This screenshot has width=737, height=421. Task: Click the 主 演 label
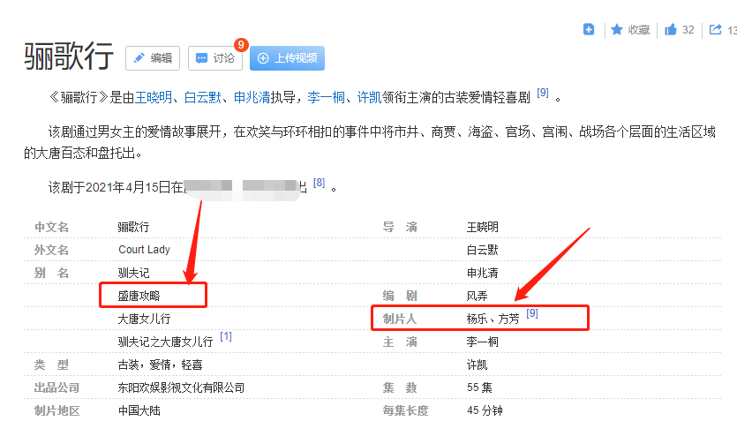[x=400, y=342]
